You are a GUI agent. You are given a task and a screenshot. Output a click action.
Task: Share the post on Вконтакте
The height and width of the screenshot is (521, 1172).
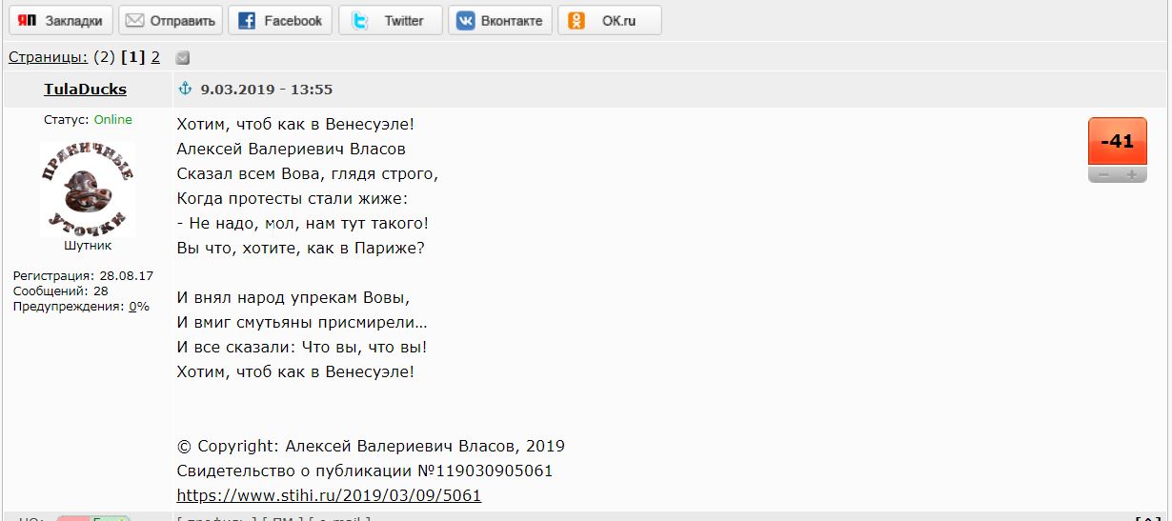click(499, 21)
